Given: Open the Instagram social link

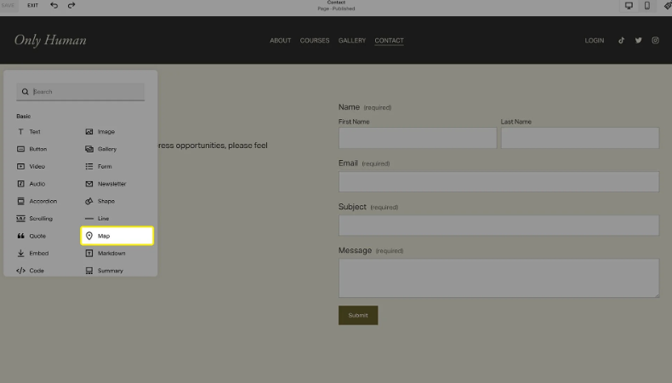Looking at the screenshot, I should (x=655, y=40).
